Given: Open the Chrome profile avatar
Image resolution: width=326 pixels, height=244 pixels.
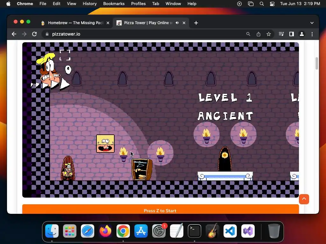Looking at the screenshot, I should 302,34.
